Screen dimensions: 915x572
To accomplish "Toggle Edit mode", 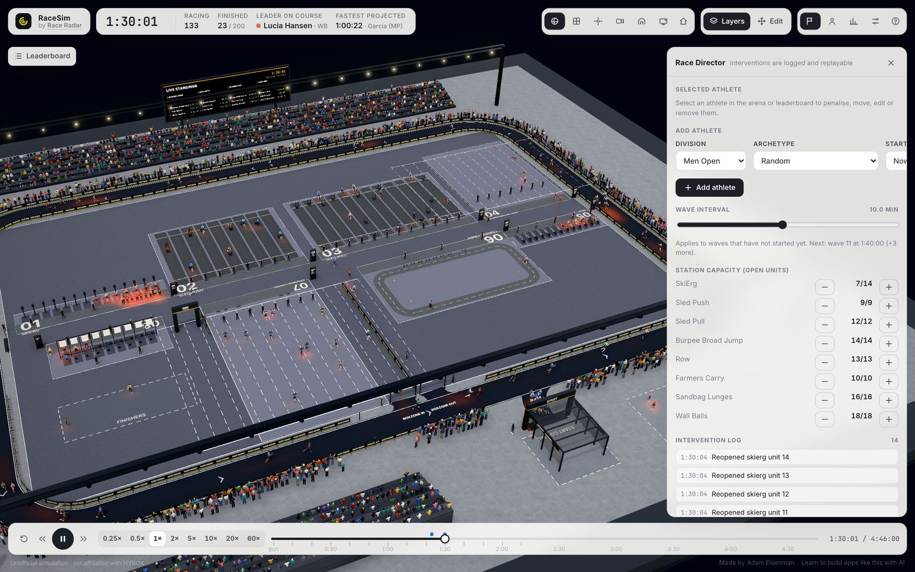I will [x=770, y=21].
